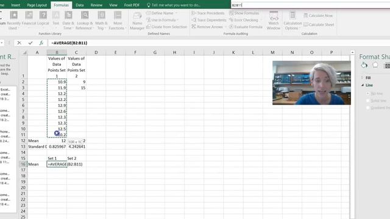Open More Functions menu

pyautogui.click(x=118, y=20)
